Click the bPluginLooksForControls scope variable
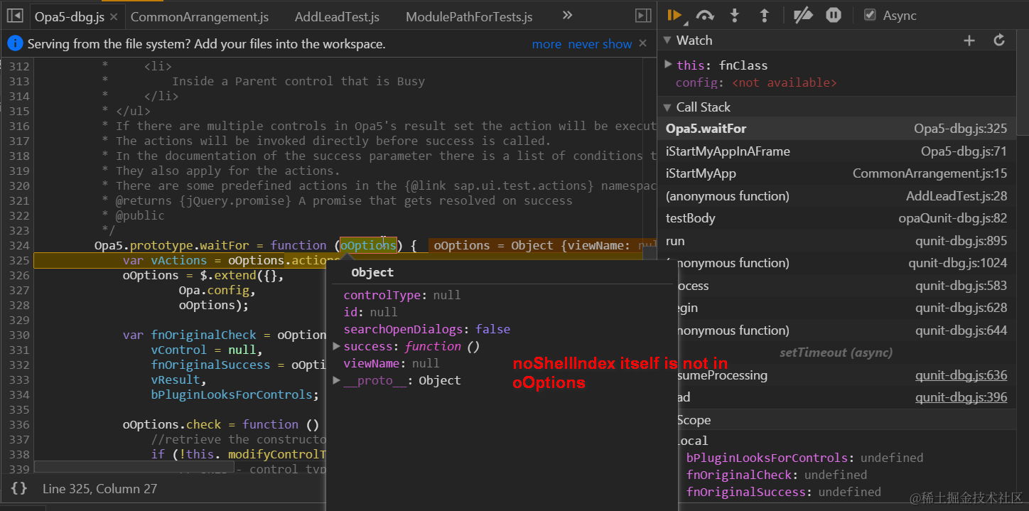The width and height of the screenshot is (1029, 511). (x=804, y=458)
